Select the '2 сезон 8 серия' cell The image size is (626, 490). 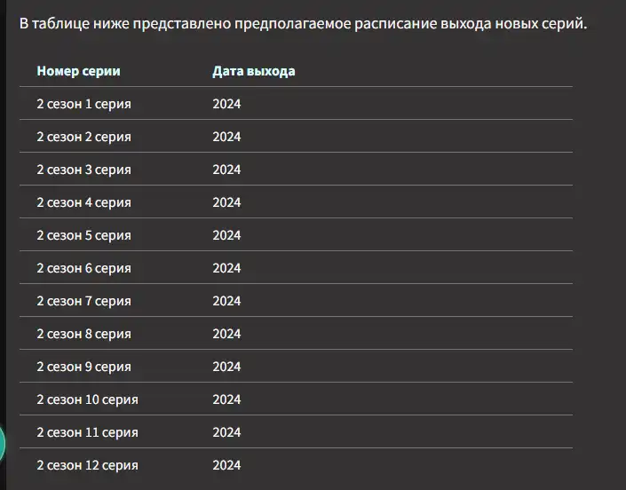(83, 334)
